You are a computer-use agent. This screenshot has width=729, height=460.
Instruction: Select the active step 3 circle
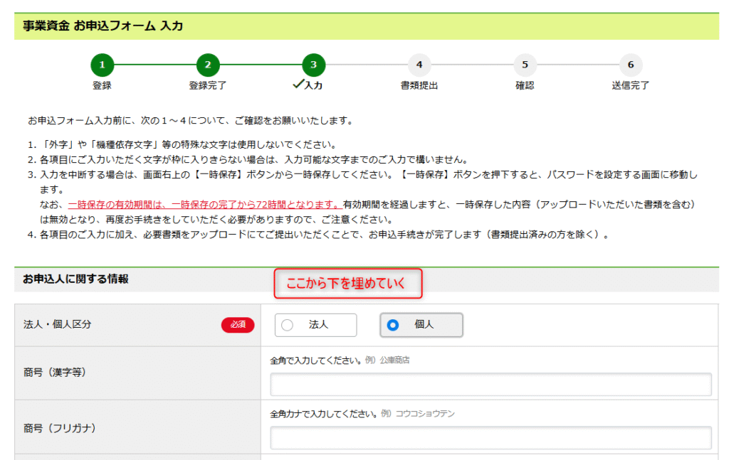[x=313, y=65]
